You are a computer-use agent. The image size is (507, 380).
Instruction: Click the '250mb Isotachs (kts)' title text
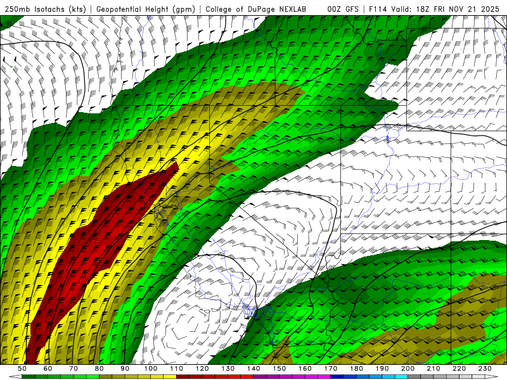[45, 9]
